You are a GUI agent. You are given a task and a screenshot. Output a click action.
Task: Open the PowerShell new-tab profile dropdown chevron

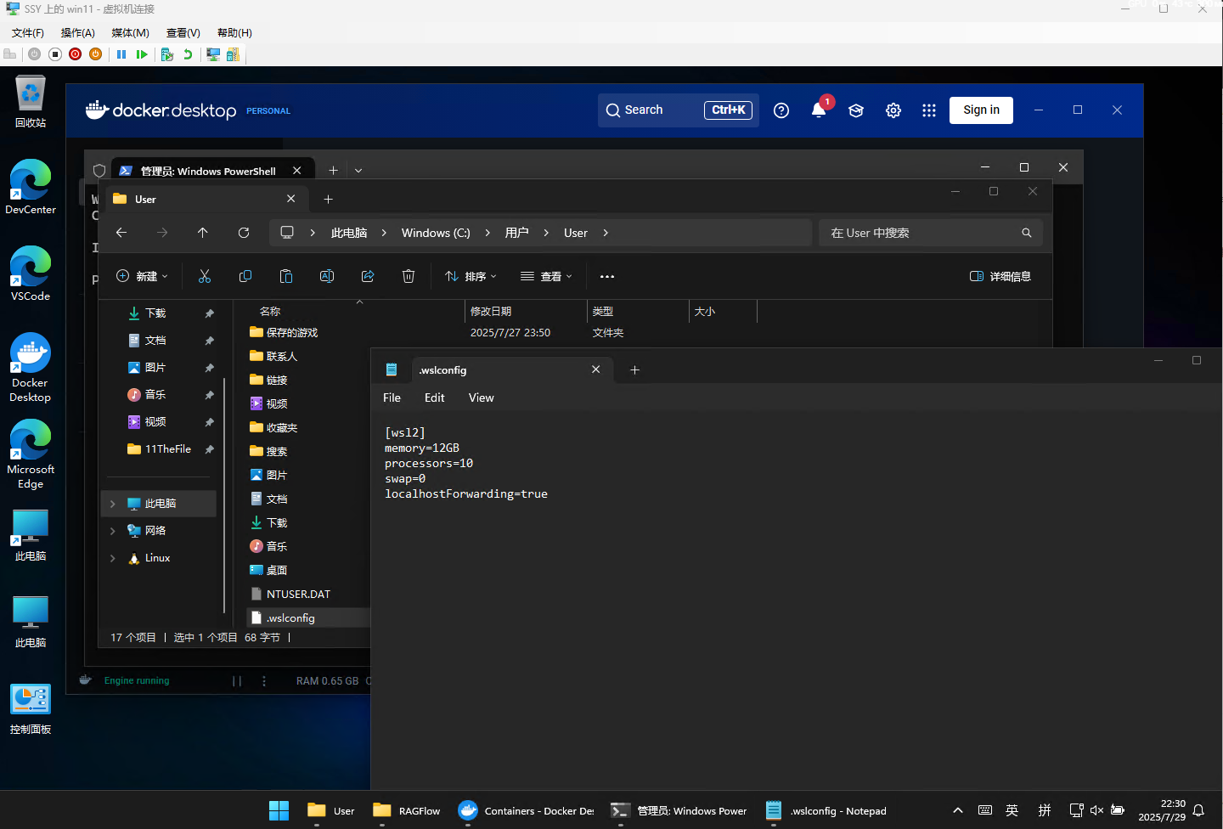click(x=358, y=171)
